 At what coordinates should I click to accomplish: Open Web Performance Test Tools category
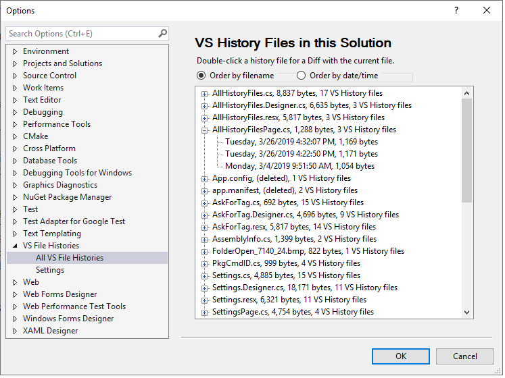[x=74, y=306]
